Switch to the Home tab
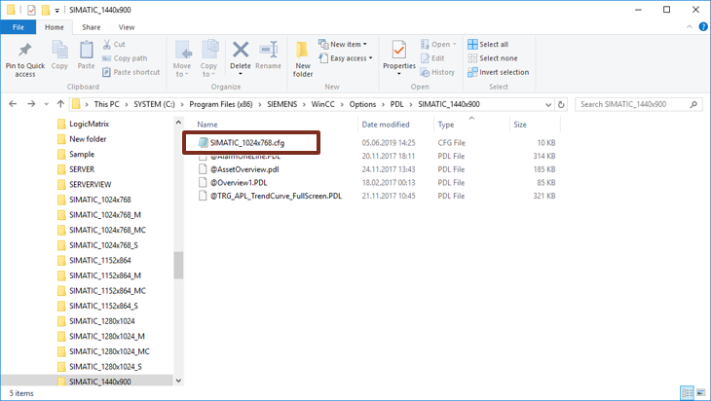Viewport: 711px width, 401px height. pos(55,27)
